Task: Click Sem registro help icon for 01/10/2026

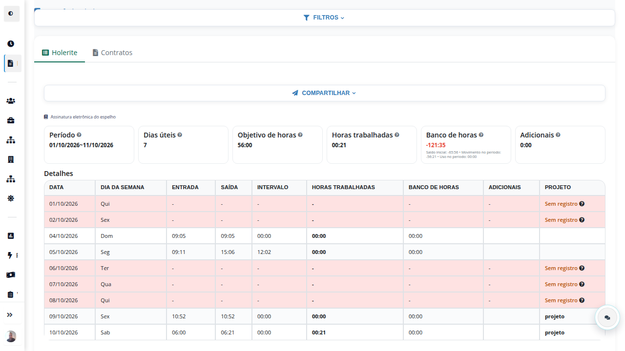Action: click(x=582, y=204)
